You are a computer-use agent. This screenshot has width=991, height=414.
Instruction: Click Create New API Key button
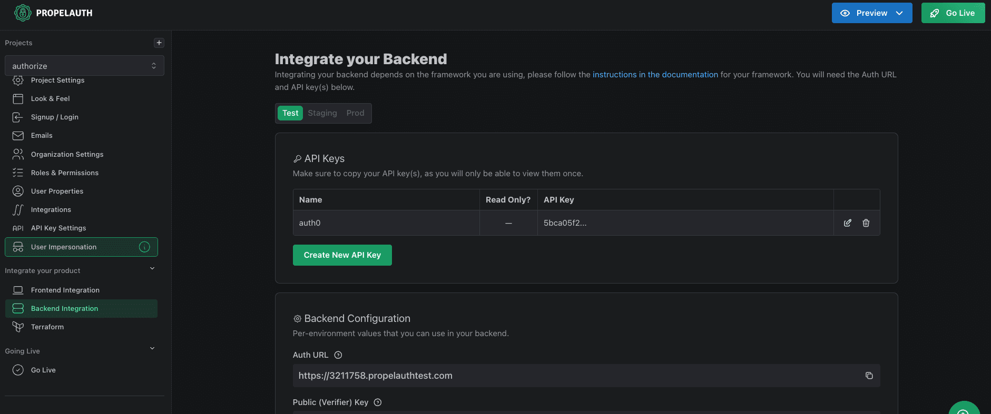342,255
